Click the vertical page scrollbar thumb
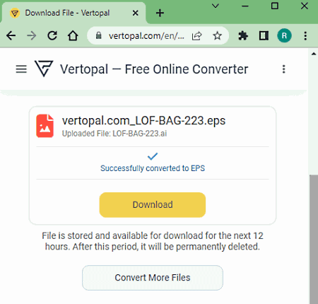318x304 pixels. tap(314, 239)
